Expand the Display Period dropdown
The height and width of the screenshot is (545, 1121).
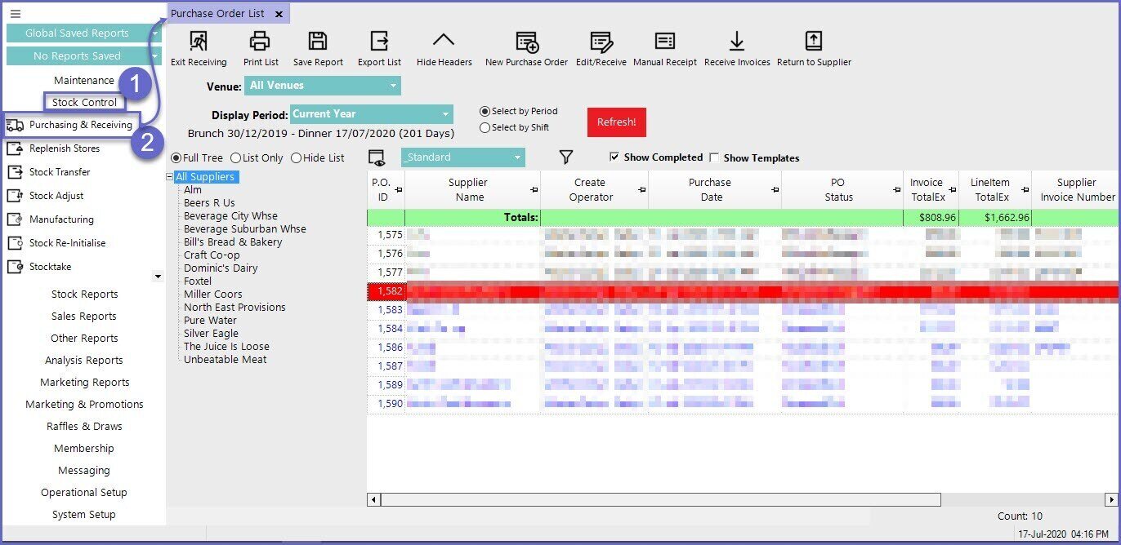pyautogui.click(x=371, y=114)
